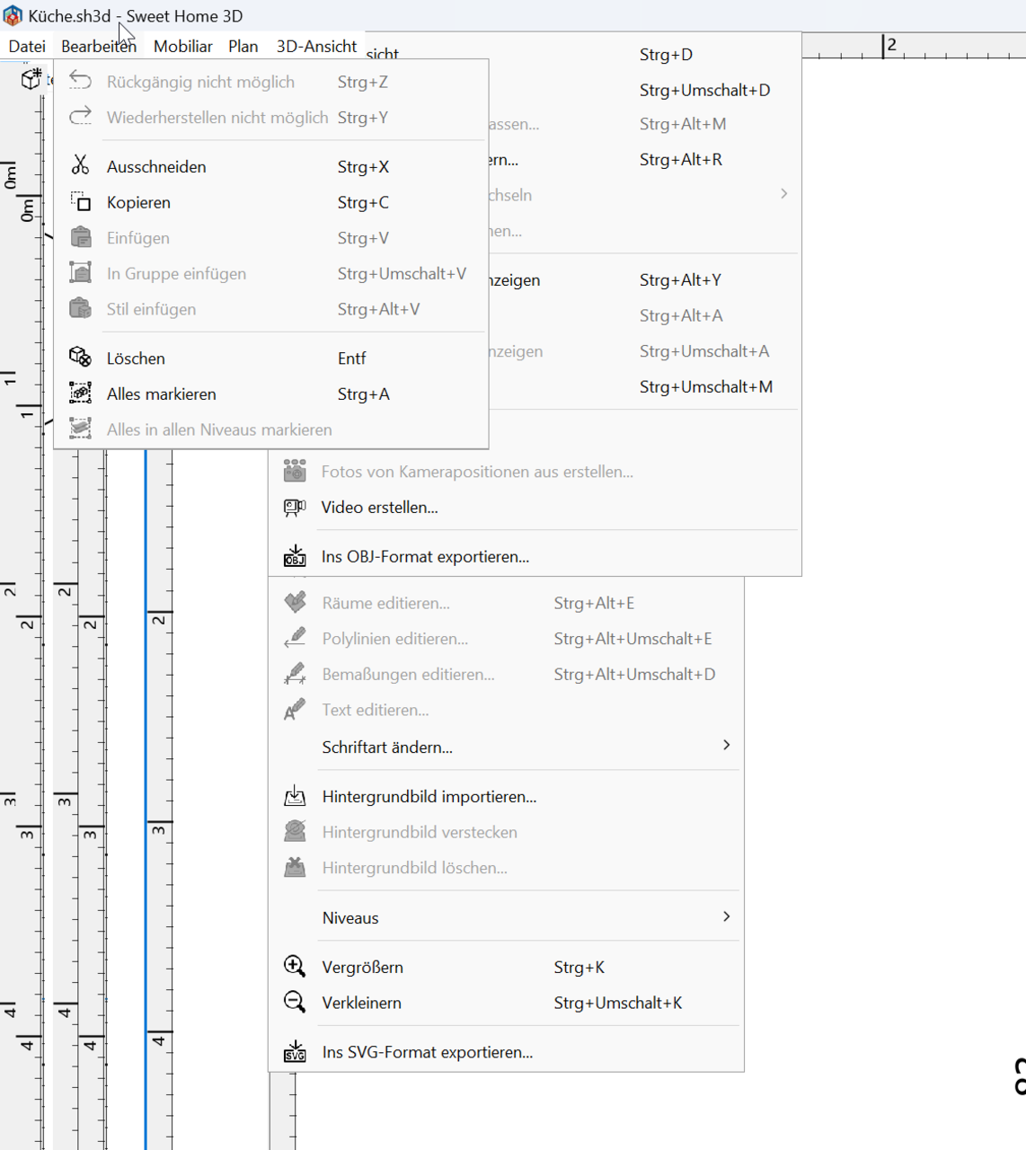Click the Hintergrundbild importieren icon
The width and height of the screenshot is (1026, 1150).
pyautogui.click(x=295, y=796)
